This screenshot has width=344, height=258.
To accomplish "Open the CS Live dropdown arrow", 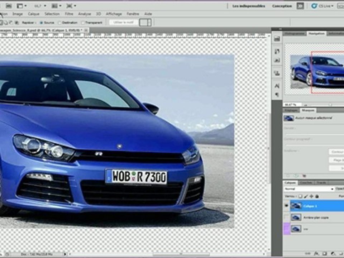I will coord(333,6).
